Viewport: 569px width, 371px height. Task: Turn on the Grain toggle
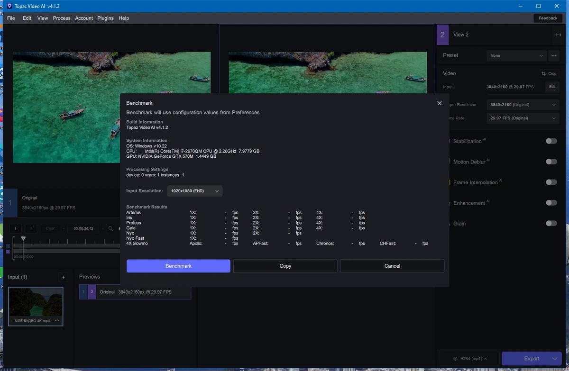551,223
